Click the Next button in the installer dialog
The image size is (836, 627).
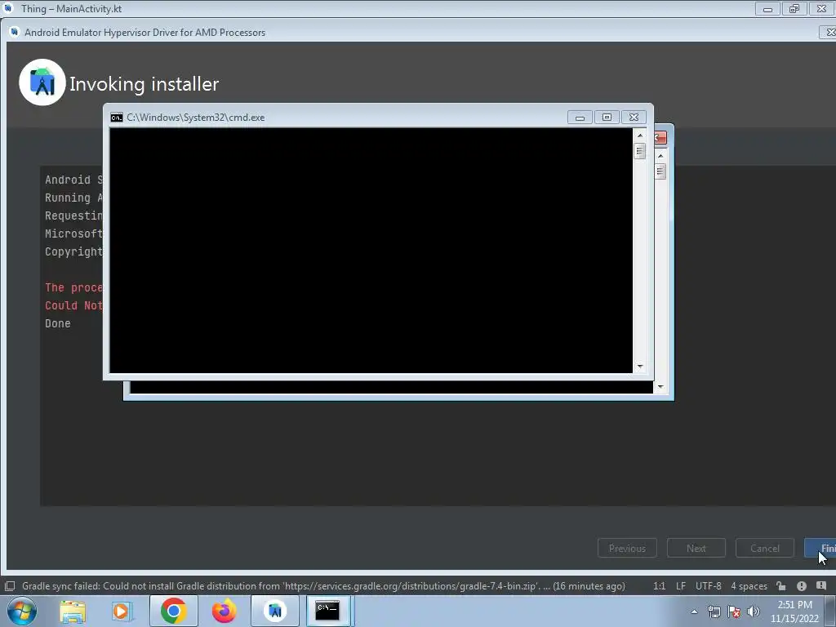pos(696,548)
